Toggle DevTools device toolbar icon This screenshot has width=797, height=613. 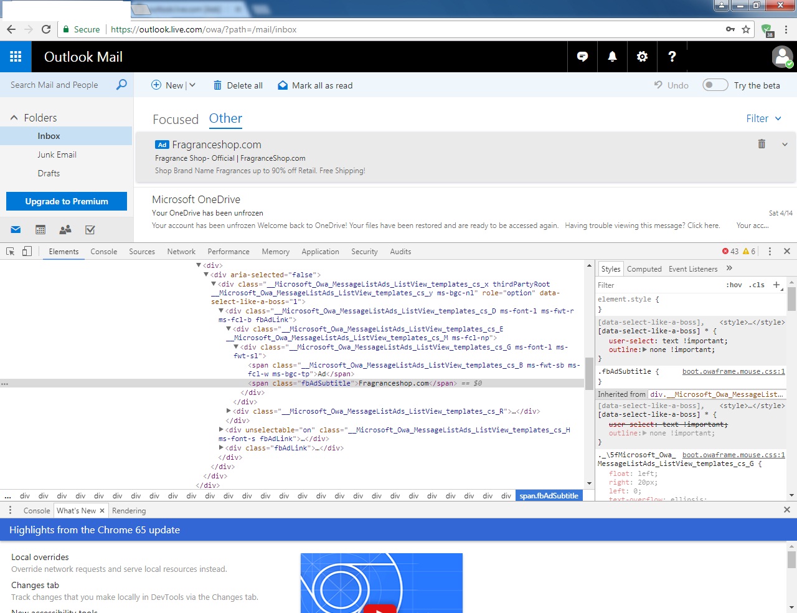[27, 251]
